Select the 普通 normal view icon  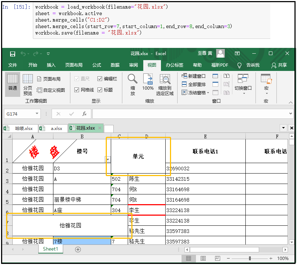13,84
